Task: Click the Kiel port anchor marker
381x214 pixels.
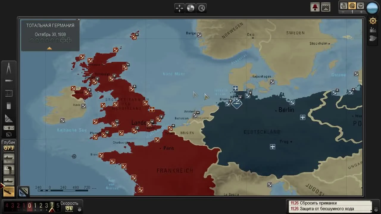Action: pyautogui.click(x=248, y=95)
